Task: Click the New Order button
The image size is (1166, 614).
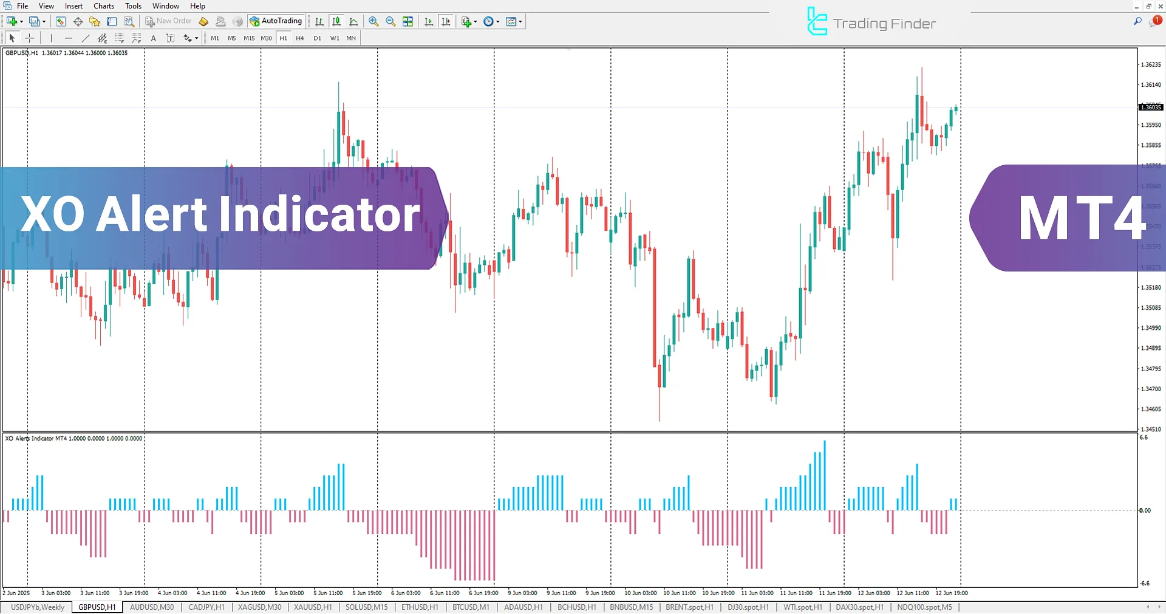Action: point(168,21)
